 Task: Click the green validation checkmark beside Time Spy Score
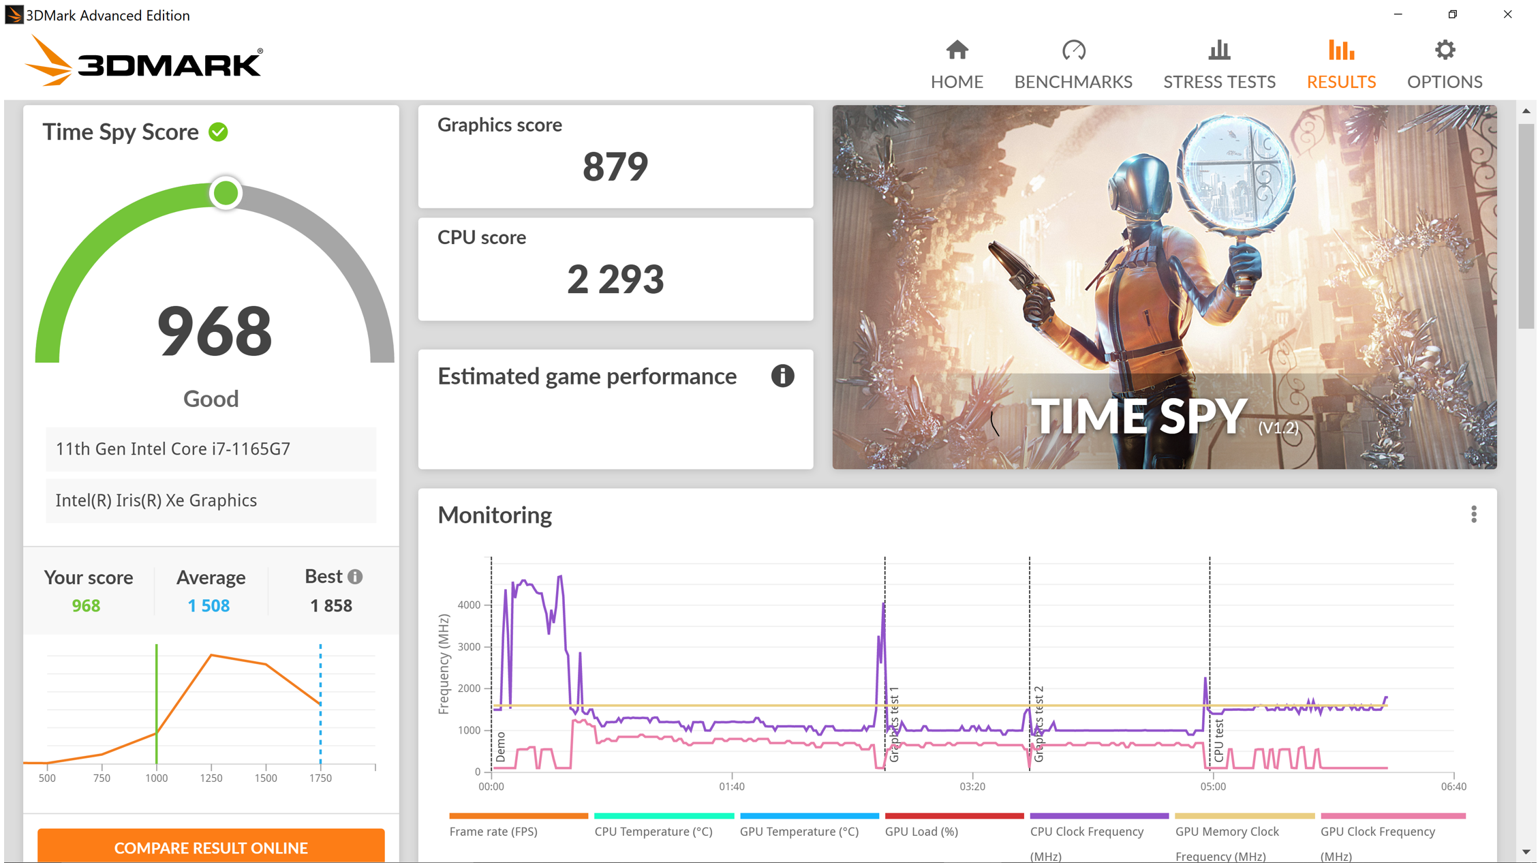(x=218, y=132)
